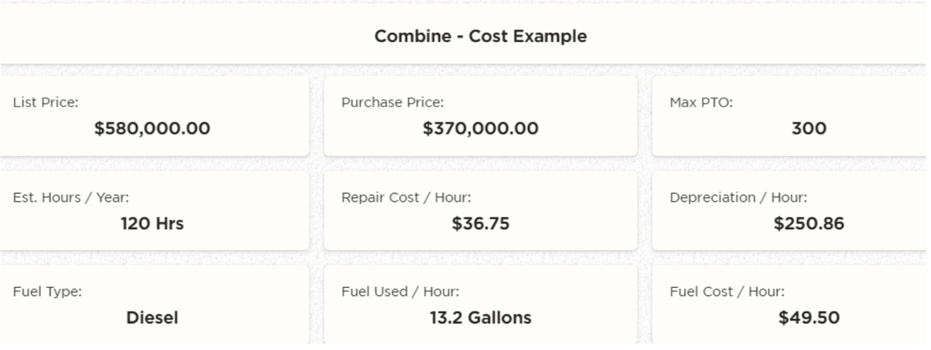
Task: Select the Repair Cost / Hour label
Action: pyautogui.click(x=406, y=197)
